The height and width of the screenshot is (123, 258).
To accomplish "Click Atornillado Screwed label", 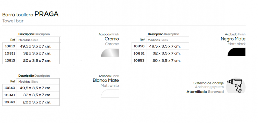I will 205,92.
